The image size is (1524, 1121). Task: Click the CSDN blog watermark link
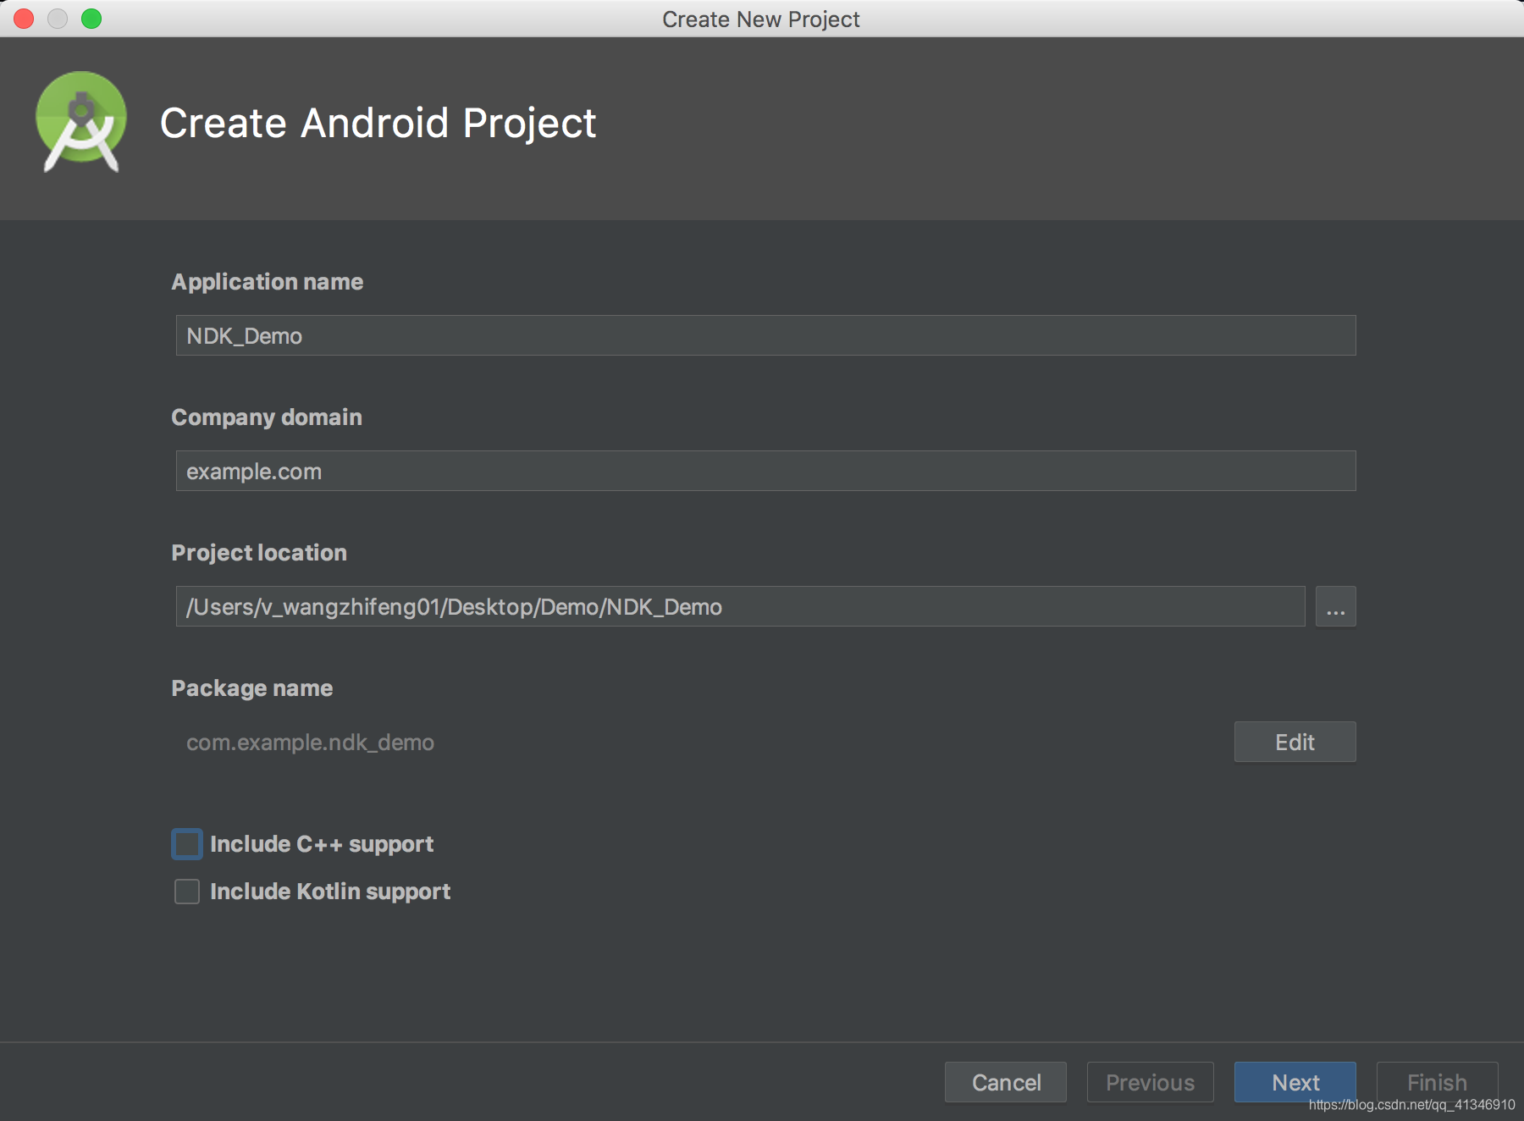pos(1411,1105)
